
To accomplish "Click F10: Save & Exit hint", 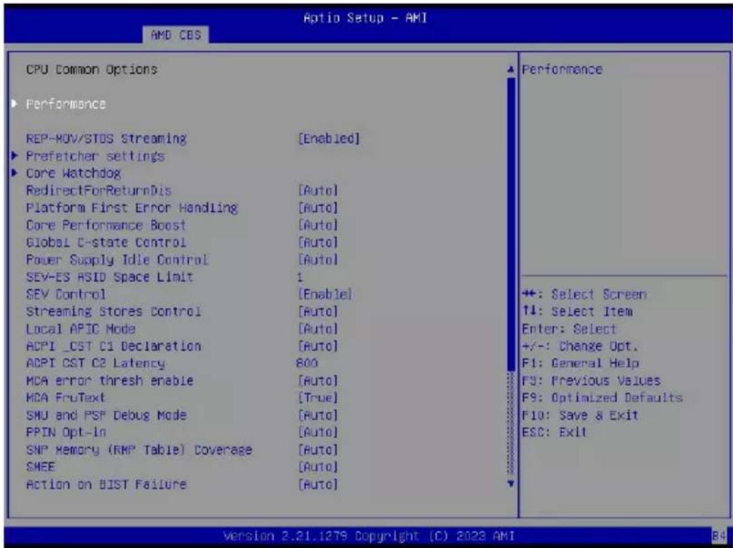I will point(580,416).
